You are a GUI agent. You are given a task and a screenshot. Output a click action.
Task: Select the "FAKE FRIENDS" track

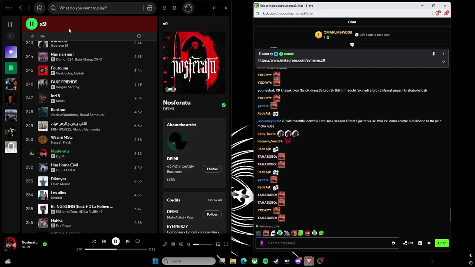[x=89, y=84]
